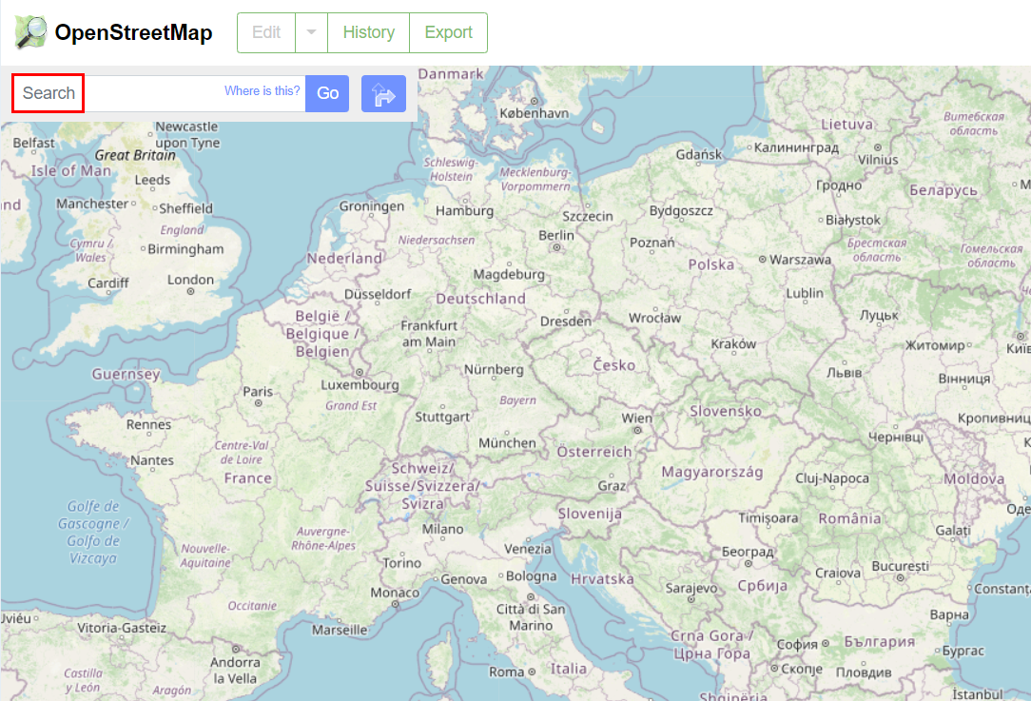Click London on the map

pos(189,280)
